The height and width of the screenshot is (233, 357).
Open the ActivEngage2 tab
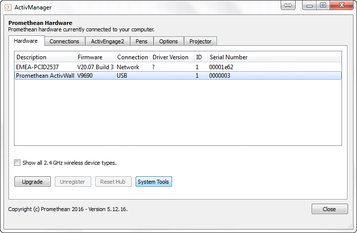pyautogui.click(x=108, y=41)
